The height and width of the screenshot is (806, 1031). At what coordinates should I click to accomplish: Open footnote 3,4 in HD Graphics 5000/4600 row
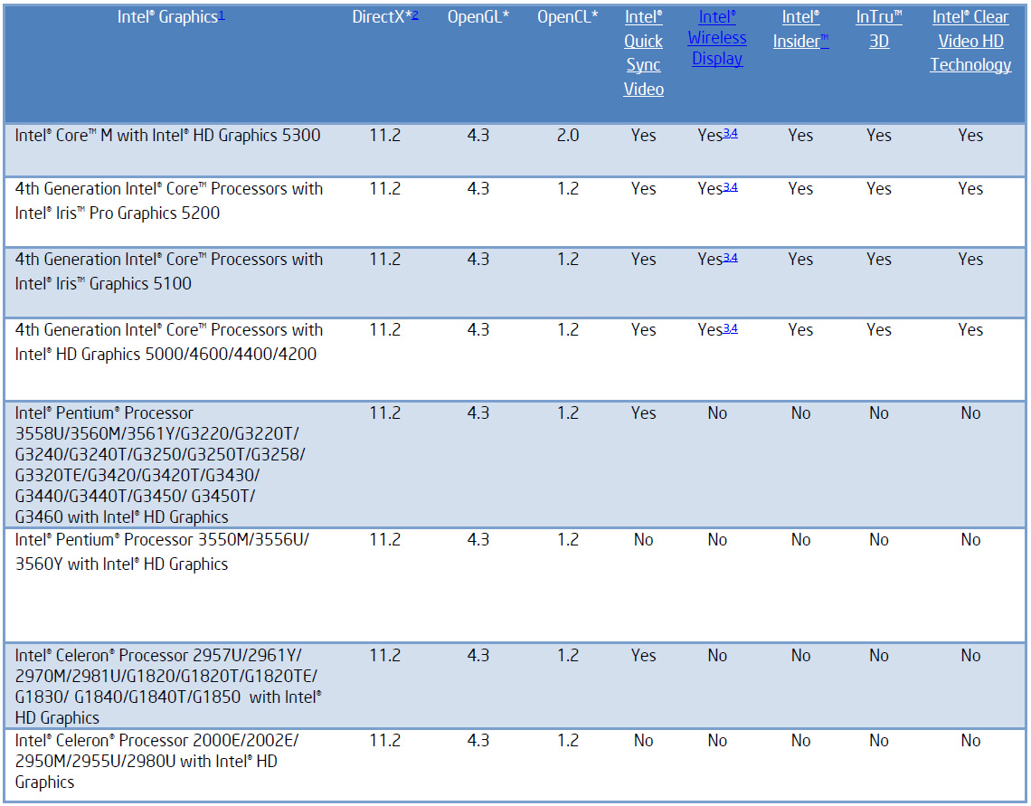[731, 328]
